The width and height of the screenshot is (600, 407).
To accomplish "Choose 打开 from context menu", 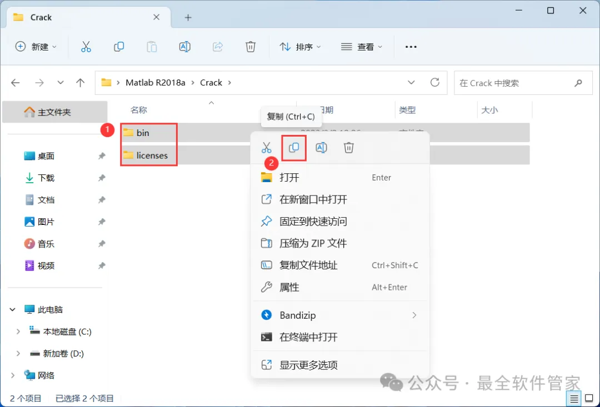I will (340, 178).
